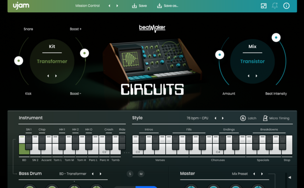Open the Mission Control preset menu
The image size is (304, 188).
click(x=87, y=6)
